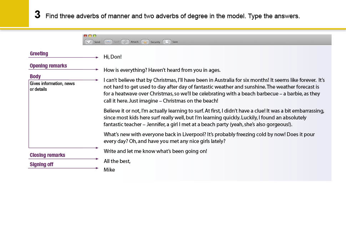Click the "All the best," closing line
Image resolution: width=346 pixels, height=247 pixels.
[x=117, y=161]
